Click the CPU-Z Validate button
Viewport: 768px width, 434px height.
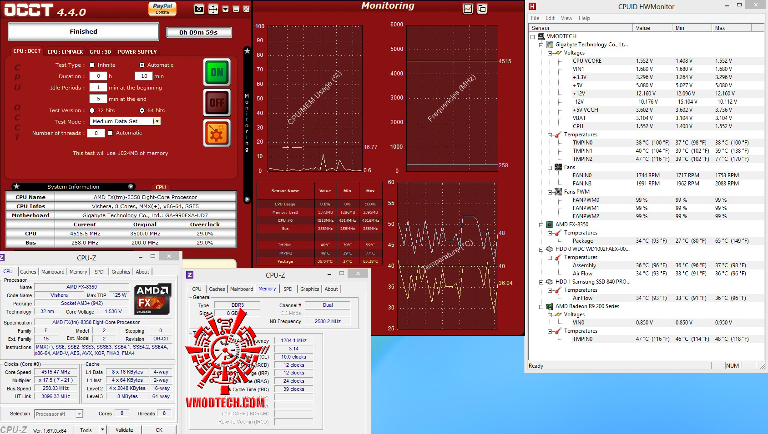click(124, 430)
